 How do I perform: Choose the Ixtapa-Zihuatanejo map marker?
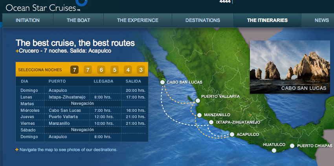tap(211, 122)
